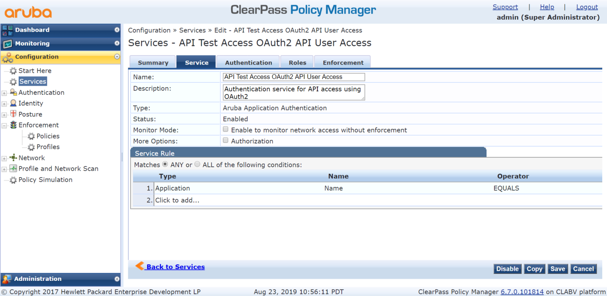Viewport: 607px width, 296px height.
Task: Collapse the Enforcement tree node
Action: tap(4, 125)
